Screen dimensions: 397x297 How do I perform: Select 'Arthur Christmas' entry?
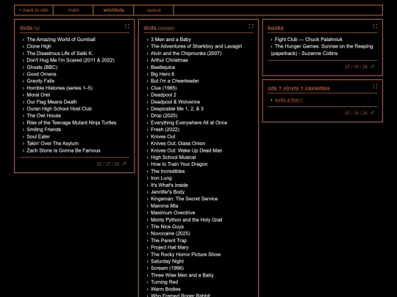pos(169,60)
